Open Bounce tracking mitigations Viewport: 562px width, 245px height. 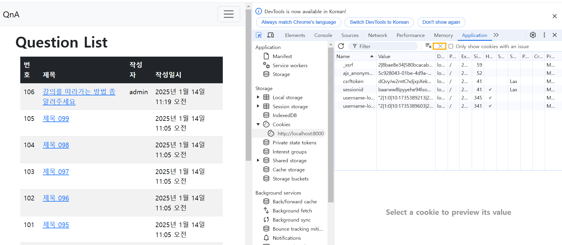(297, 229)
